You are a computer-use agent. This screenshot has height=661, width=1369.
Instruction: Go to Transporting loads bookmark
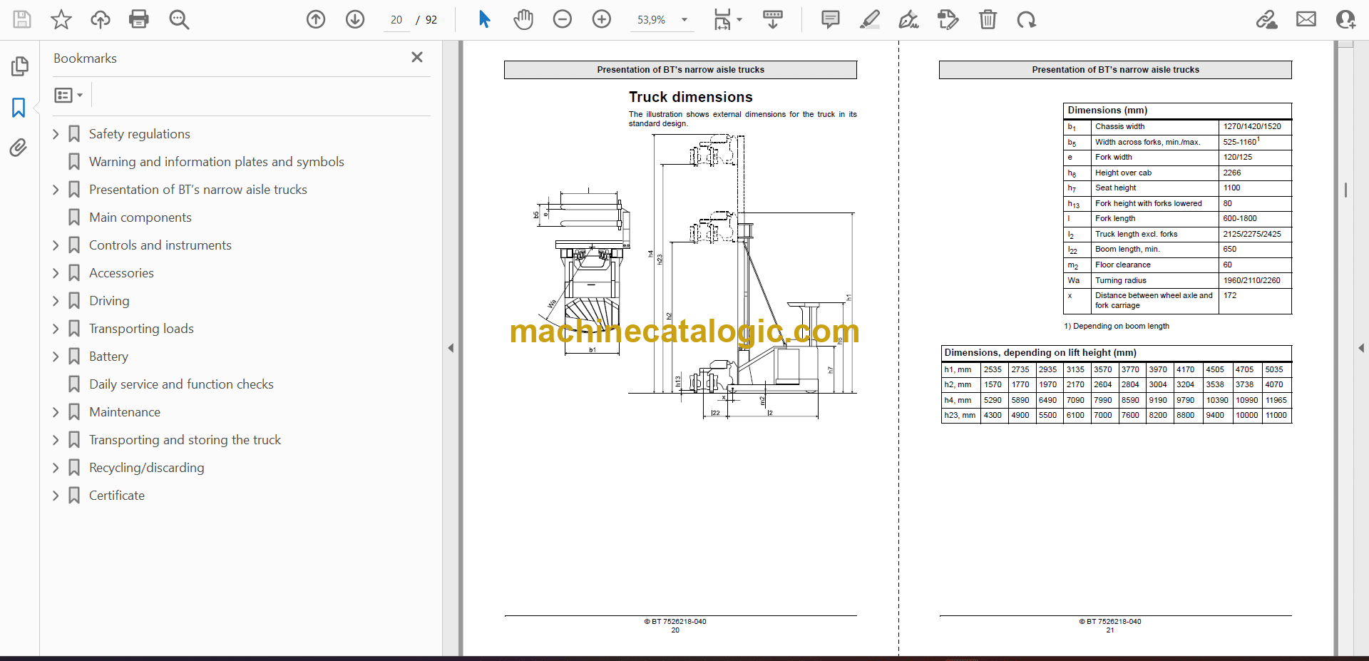pyautogui.click(x=141, y=329)
